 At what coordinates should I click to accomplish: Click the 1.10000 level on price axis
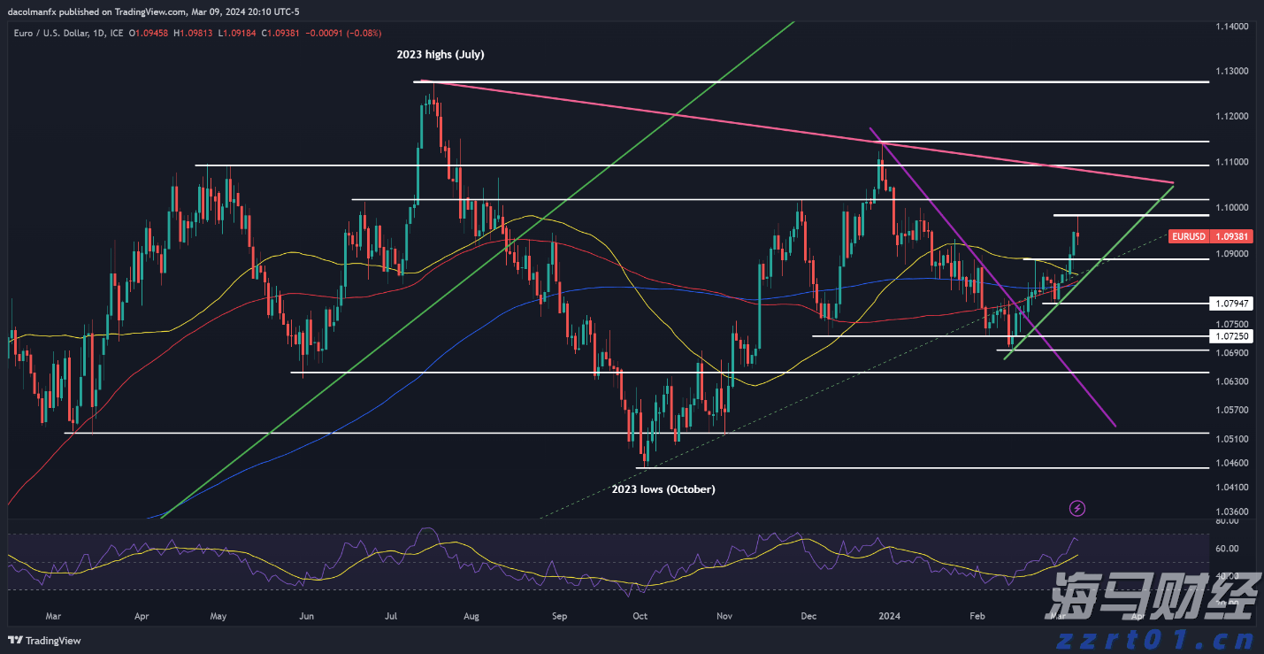pos(1230,208)
